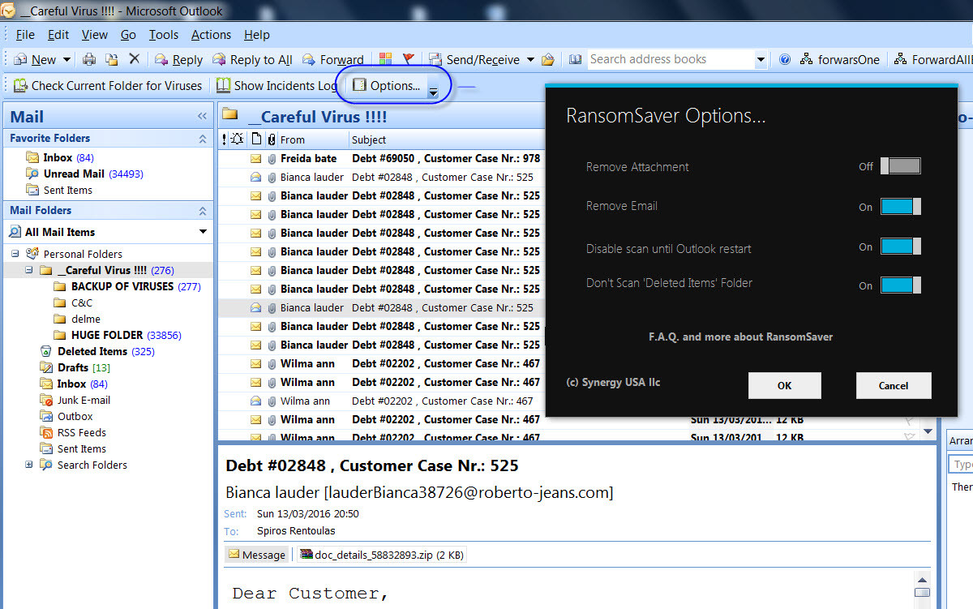Collapse the Favorite Folders section
The image size is (973, 609).
pos(203,139)
